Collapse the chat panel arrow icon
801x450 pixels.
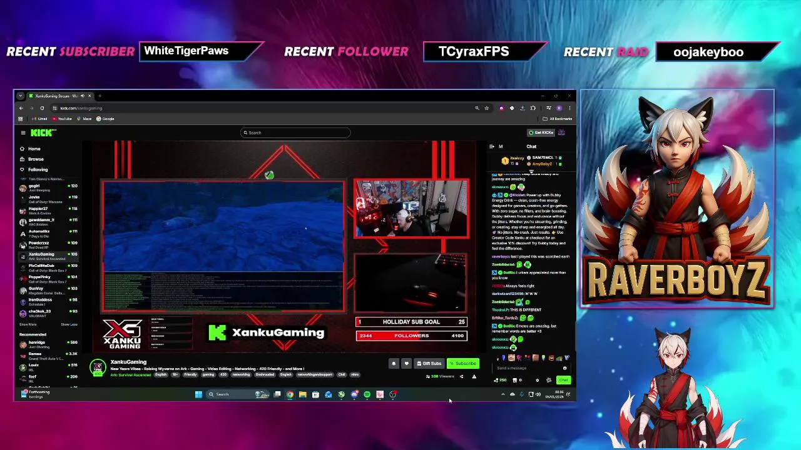click(x=492, y=146)
